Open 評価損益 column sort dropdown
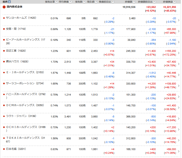This screenshot has height=158, width=182. coord(175,2)
